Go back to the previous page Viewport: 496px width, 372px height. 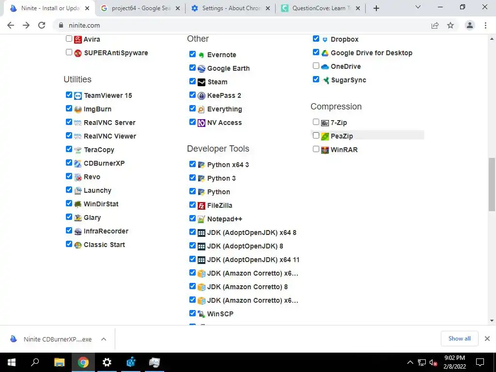[11, 25]
